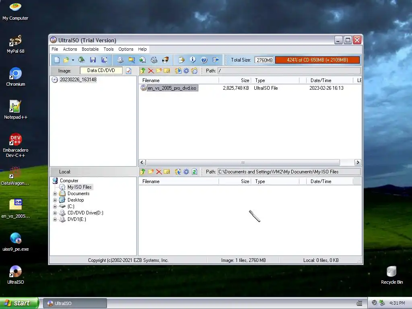Sort image list by the Date/Time column header

(330, 80)
